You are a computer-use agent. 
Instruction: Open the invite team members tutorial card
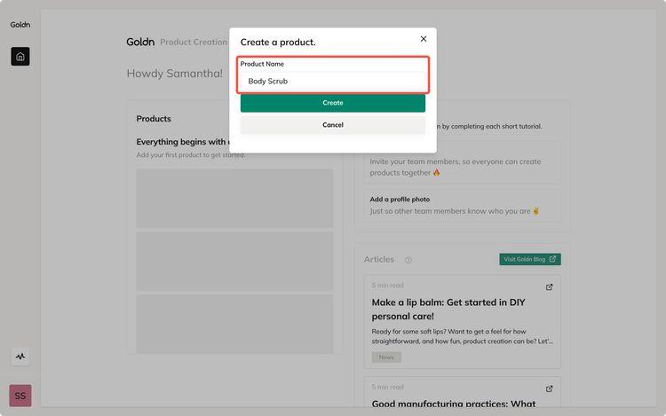pos(462,162)
